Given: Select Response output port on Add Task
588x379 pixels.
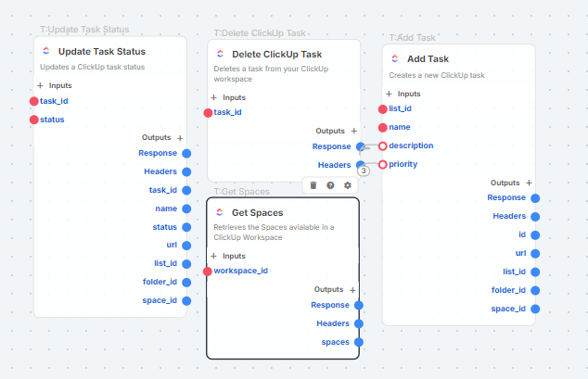Looking at the screenshot, I should pos(535,198).
